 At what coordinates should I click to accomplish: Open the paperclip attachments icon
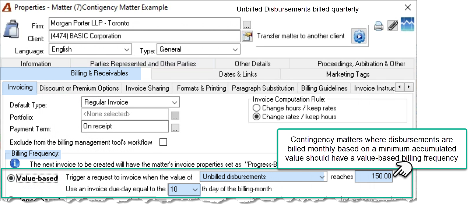point(393,26)
